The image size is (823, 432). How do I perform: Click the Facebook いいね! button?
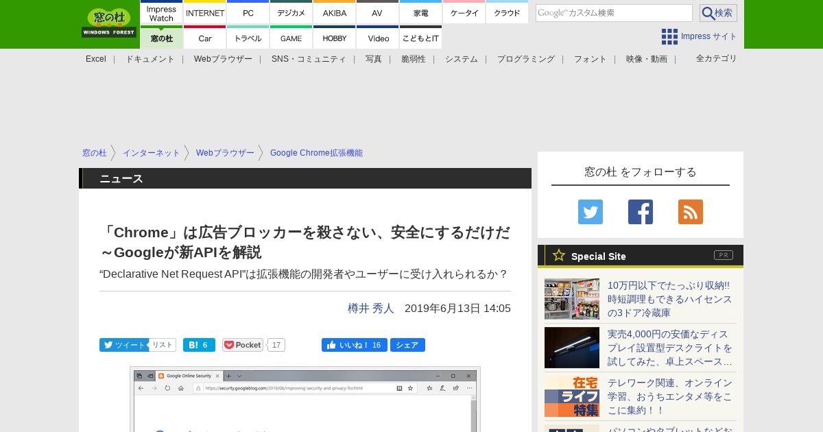[355, 345]
